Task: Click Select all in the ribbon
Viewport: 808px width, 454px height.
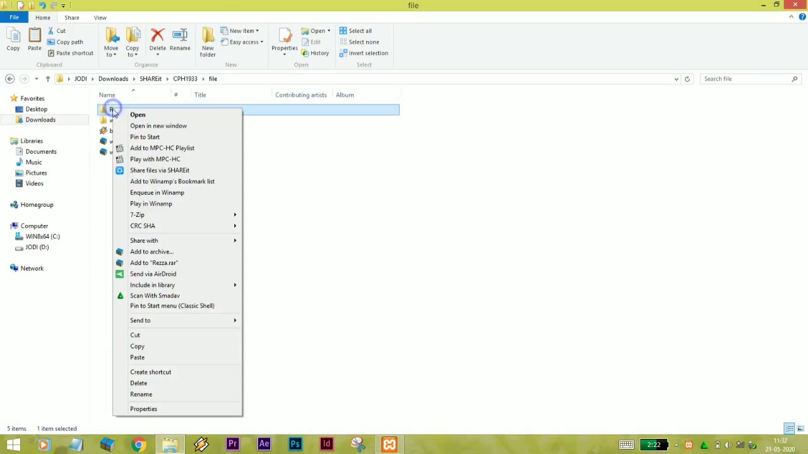Action: pos(355,31)
